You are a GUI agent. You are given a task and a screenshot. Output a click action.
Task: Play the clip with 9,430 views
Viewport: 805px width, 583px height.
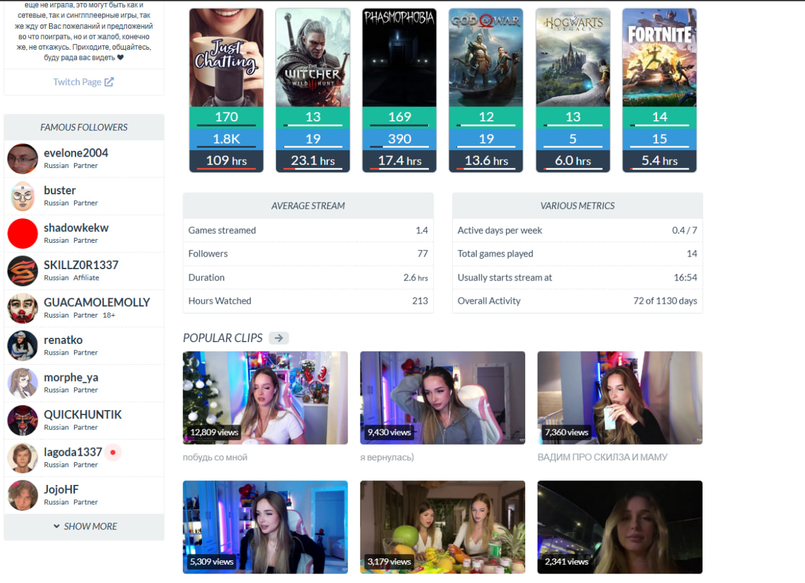[x=443, y=398]
